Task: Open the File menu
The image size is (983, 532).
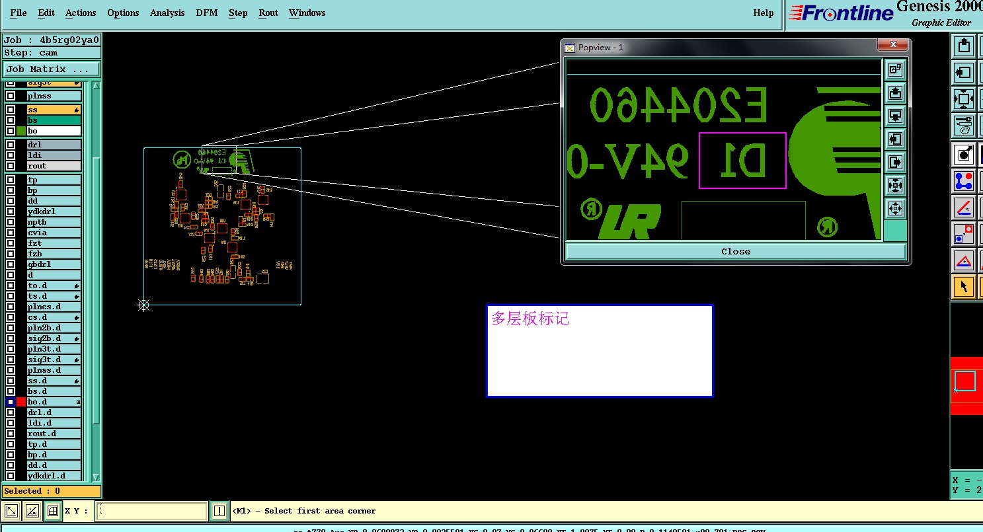Action: pyautogui.click(x=19, y=13)
